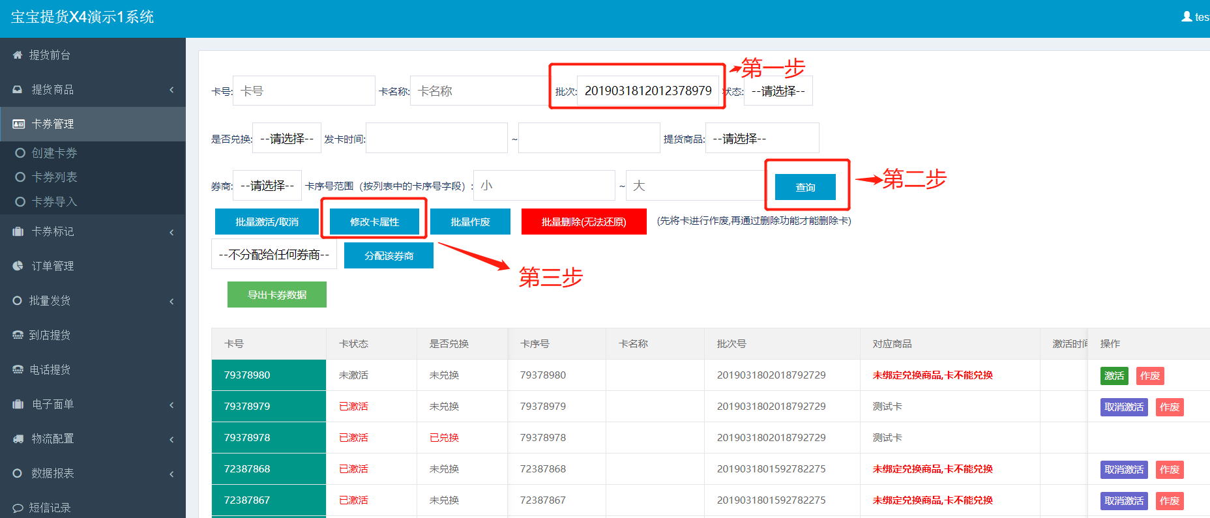Click the inbox icon beside 提货商品

click(18, 90)
